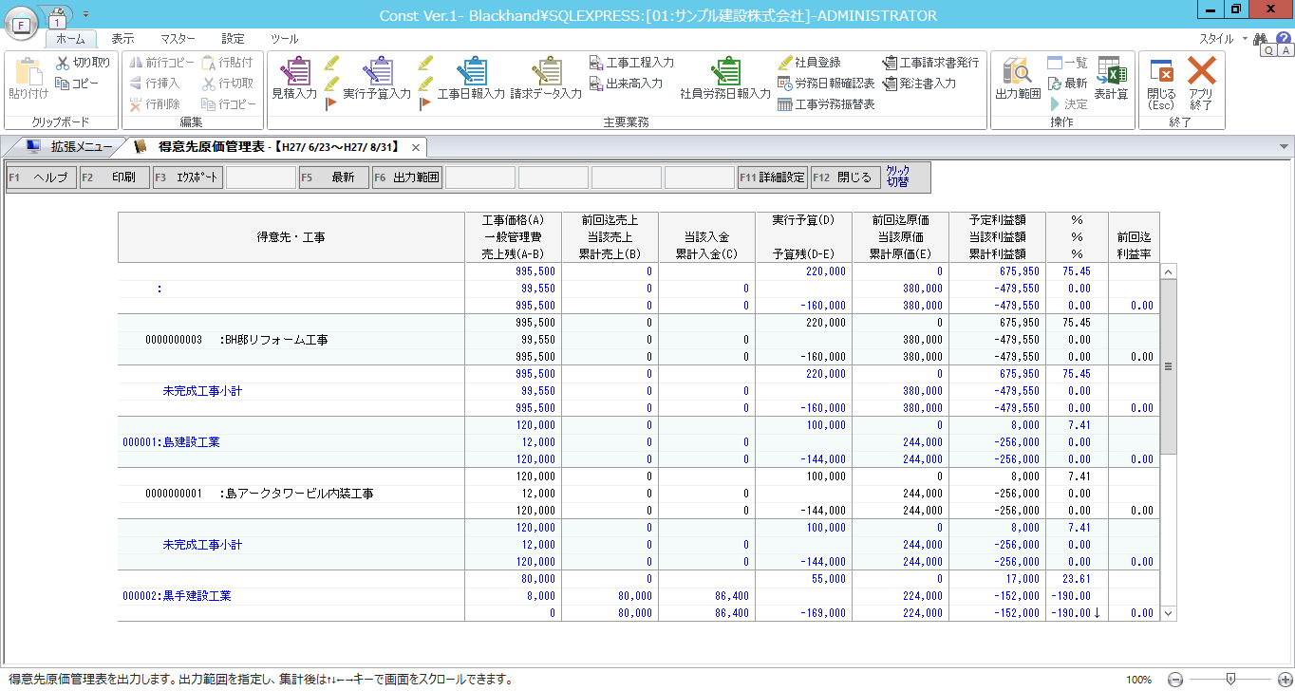Viewport: 1295px width, 691px height.
Task: Switch to the 拡張メニュー tab
Action: [71, 147]
